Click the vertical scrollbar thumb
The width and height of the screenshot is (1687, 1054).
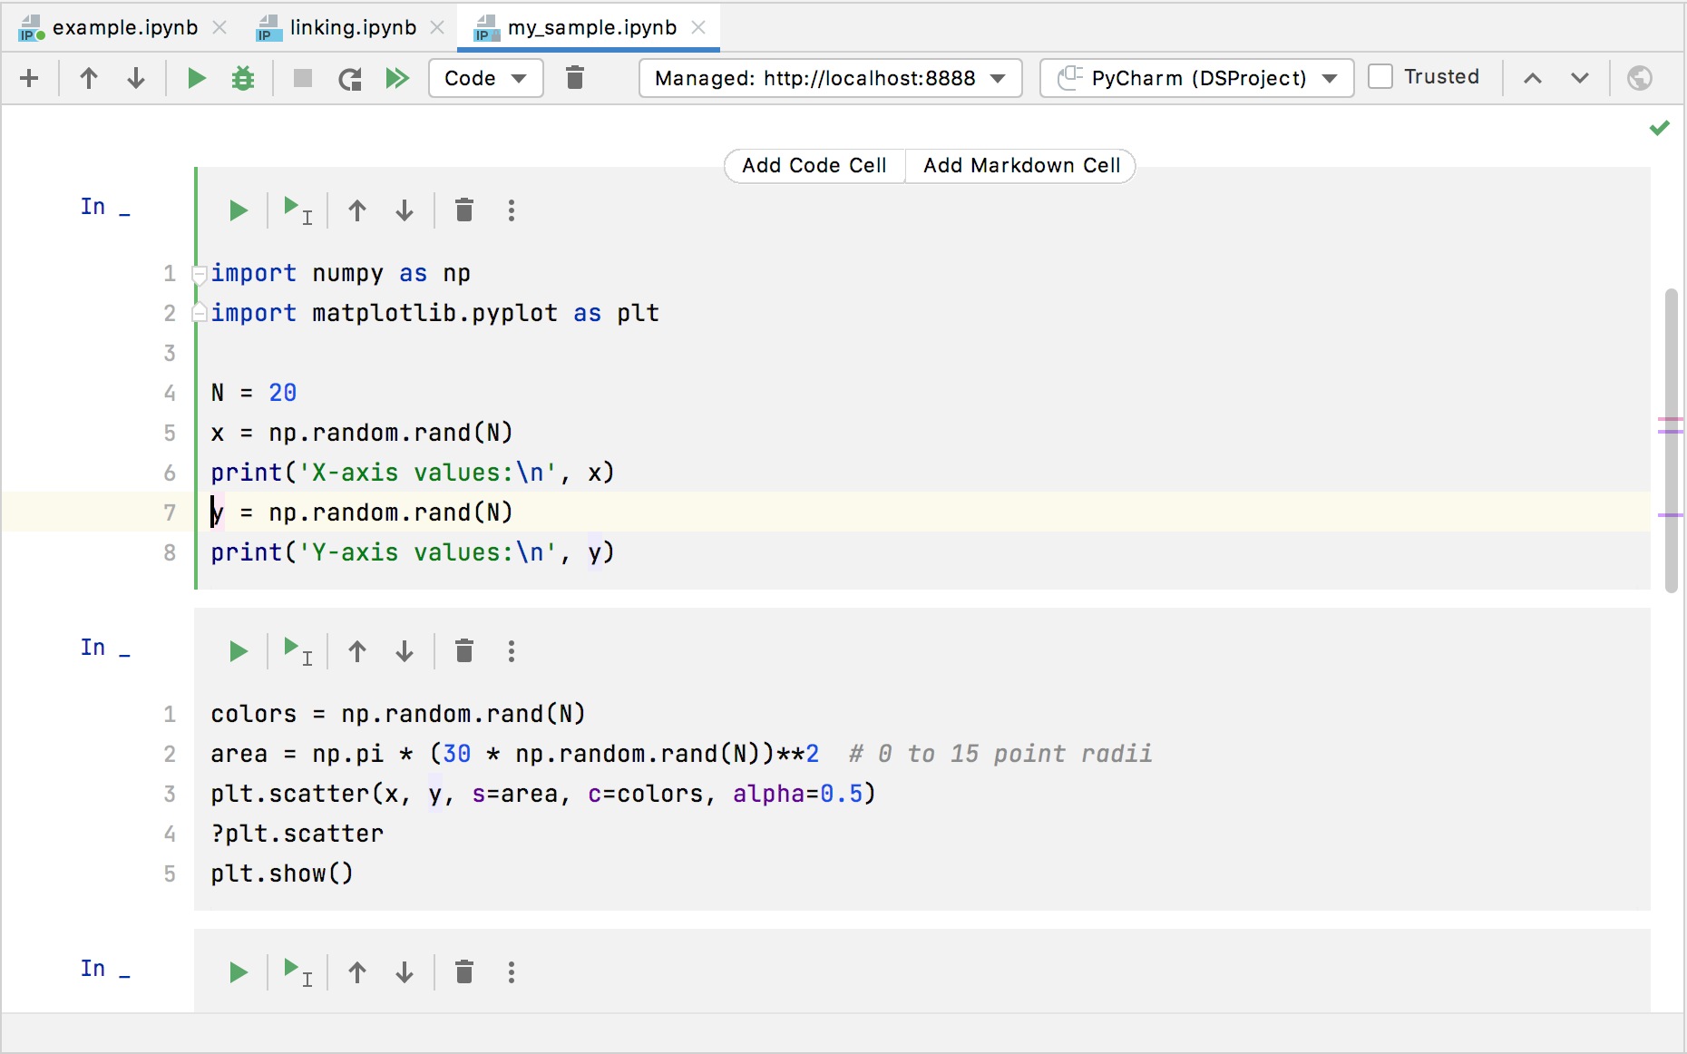tap(1672, 441)
